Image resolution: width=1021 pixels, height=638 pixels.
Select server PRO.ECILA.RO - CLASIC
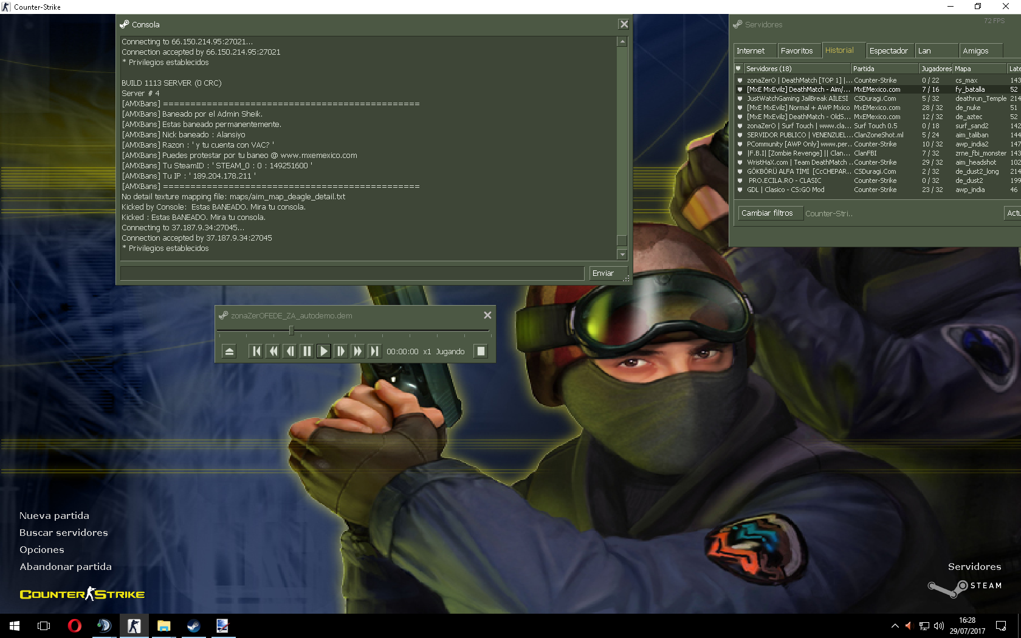click(878, 180)
